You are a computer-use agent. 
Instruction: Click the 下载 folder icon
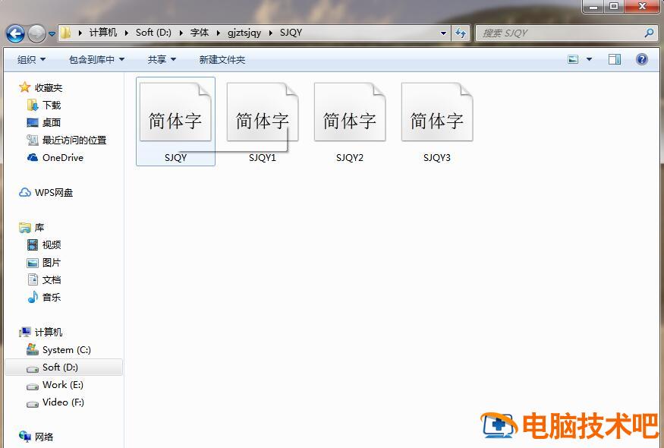coord(33,105)
